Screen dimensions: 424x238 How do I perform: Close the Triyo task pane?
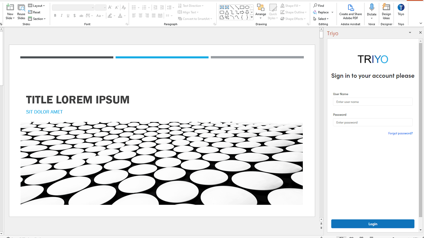point(420,33)
